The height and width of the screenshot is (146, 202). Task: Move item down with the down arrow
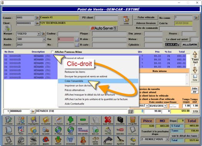click(195, 70)
